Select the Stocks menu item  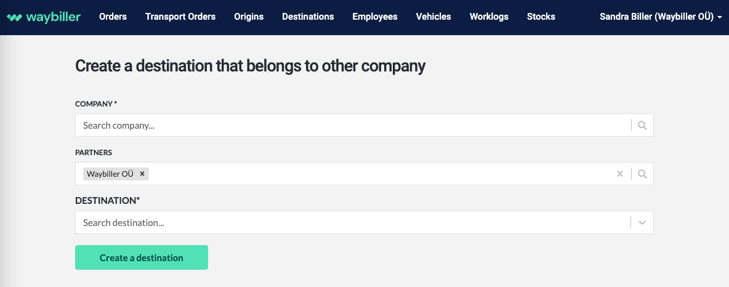point(541,17)
